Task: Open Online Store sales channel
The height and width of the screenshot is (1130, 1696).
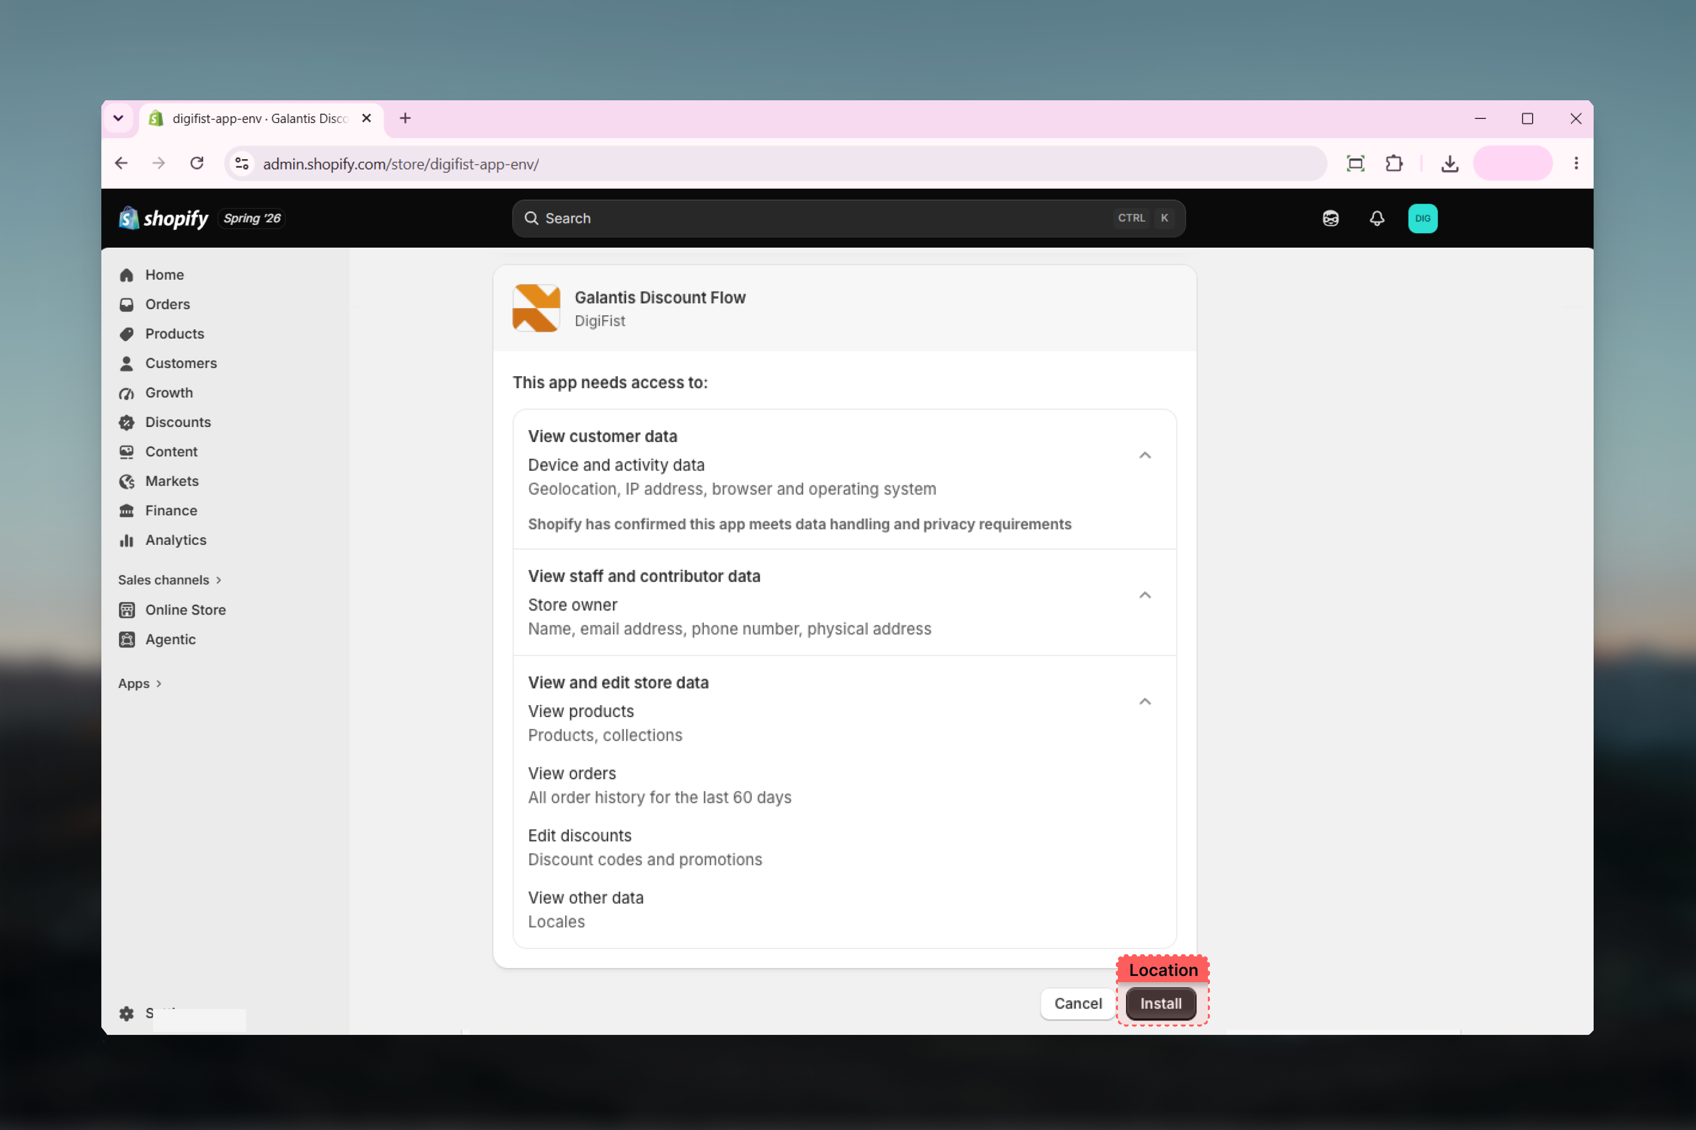Action: [x=185, y=609]
